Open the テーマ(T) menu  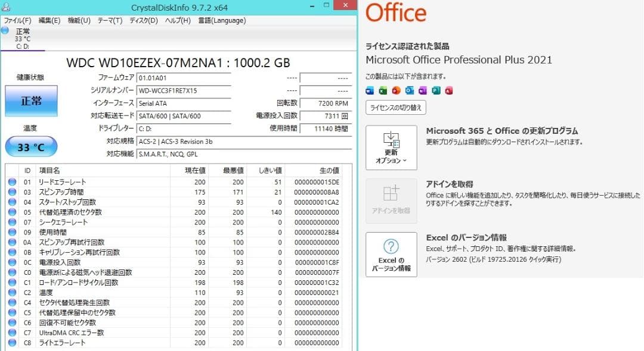[110, 20]
